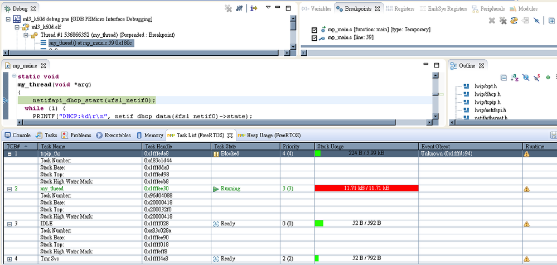The height and width of the screenshot is (265, 557).
Task: Close the mp_main.c editor tab
Action: pos(43,66)
